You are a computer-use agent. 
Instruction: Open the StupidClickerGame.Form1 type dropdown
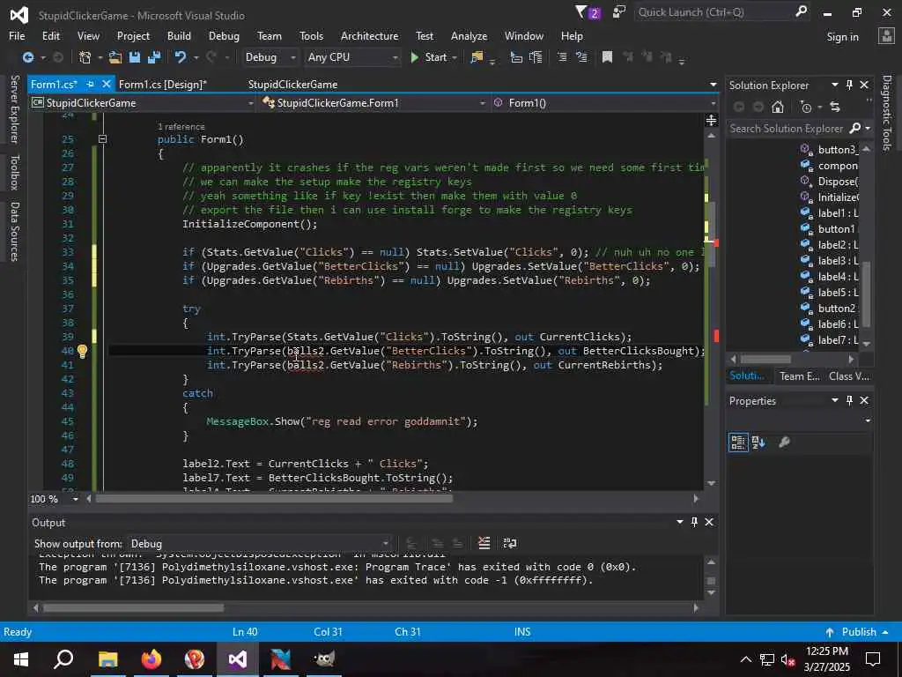[x=374, y=103]
